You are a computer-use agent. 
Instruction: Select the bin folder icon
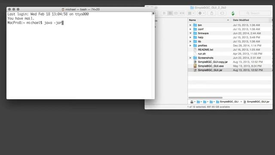[195, 25]
